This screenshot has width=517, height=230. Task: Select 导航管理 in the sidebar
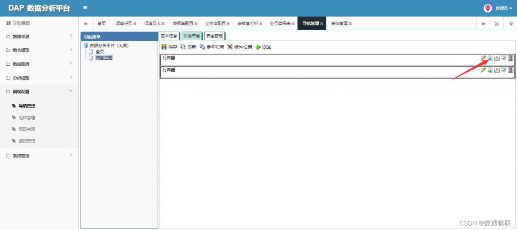(27, 106)
